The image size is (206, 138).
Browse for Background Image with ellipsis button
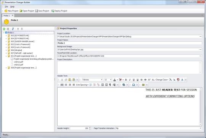(x=200, y=50)
